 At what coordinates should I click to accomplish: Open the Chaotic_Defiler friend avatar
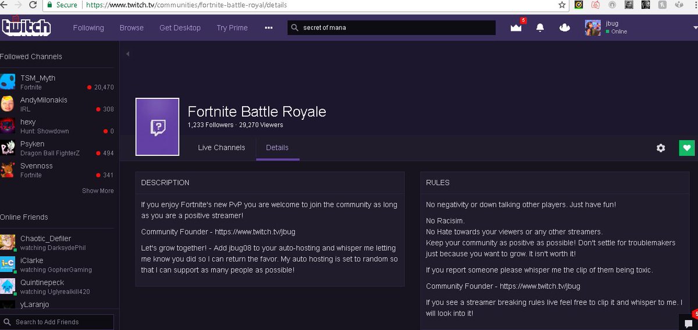8,243
